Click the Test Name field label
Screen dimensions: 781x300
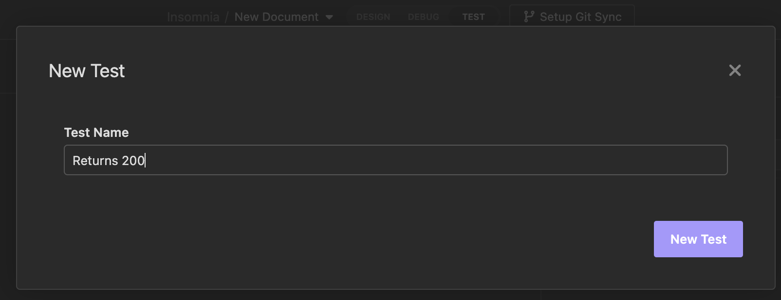(x=96, y=133)
